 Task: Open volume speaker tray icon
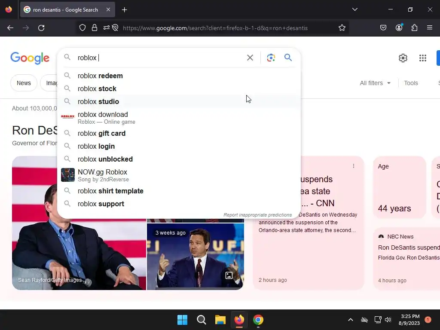(388, 320)
